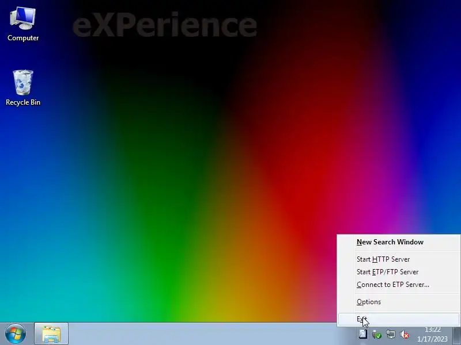Open the Windows Start orb

16,333
